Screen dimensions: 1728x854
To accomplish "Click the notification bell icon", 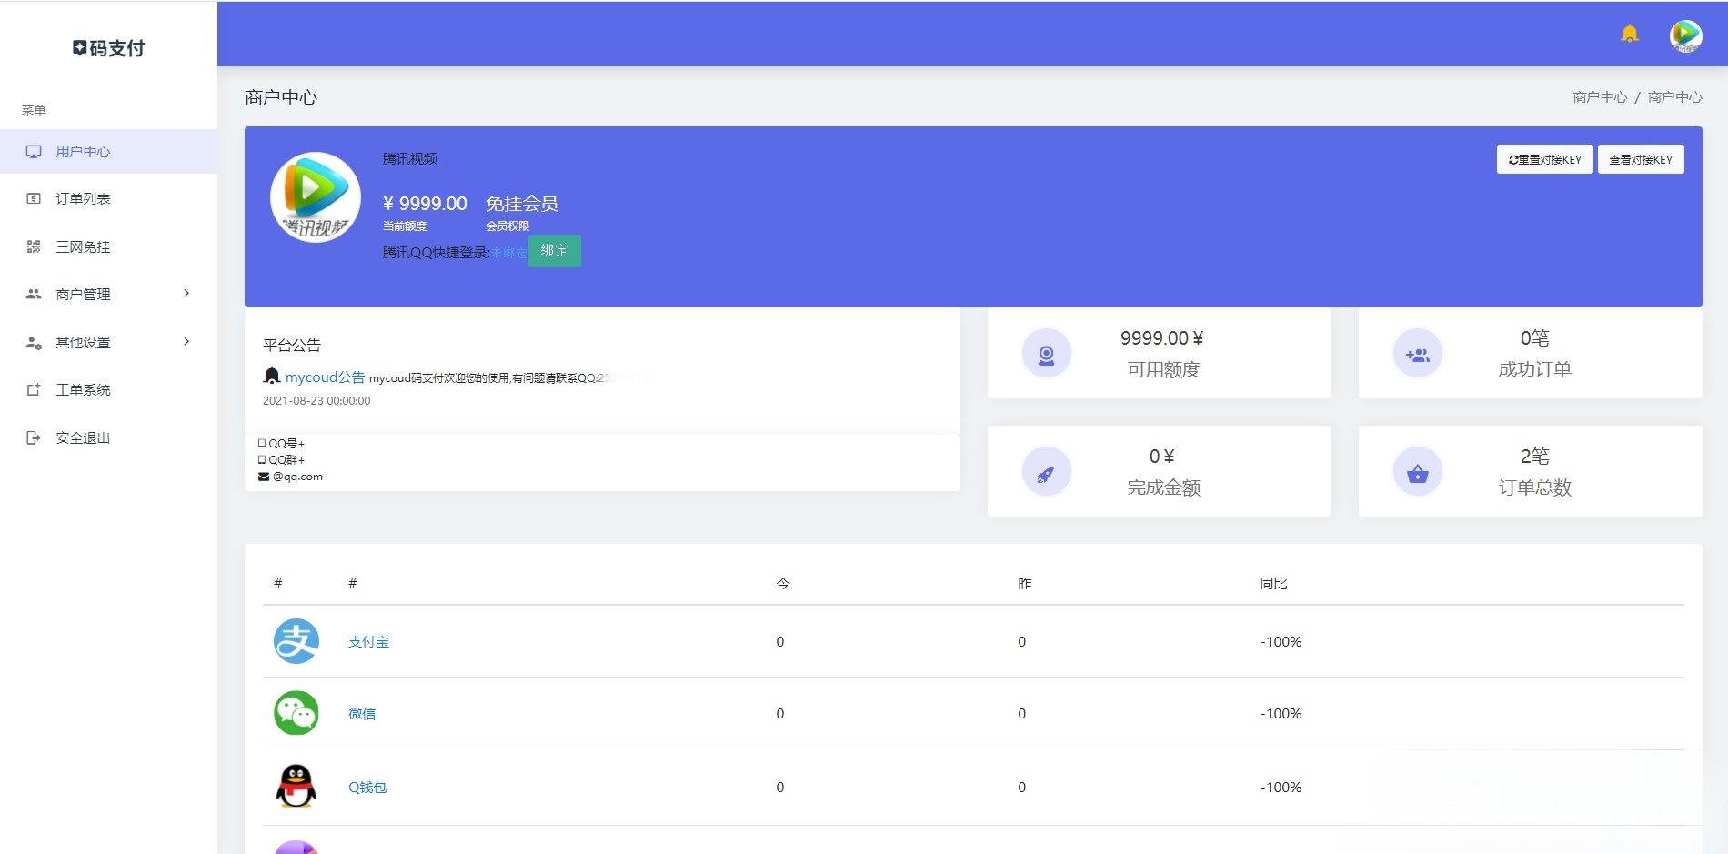I will tap(1630, 34).
